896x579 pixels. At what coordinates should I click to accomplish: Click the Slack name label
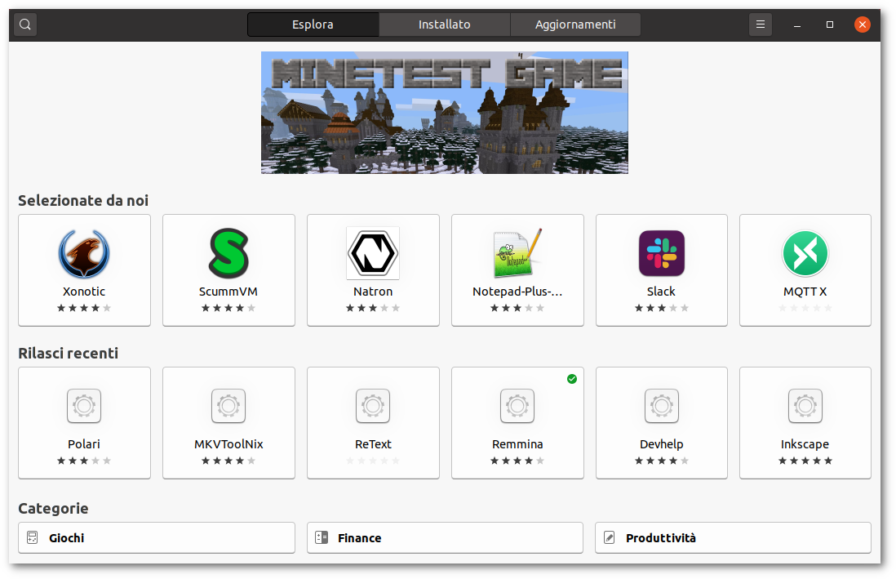[x=662, y=292]
